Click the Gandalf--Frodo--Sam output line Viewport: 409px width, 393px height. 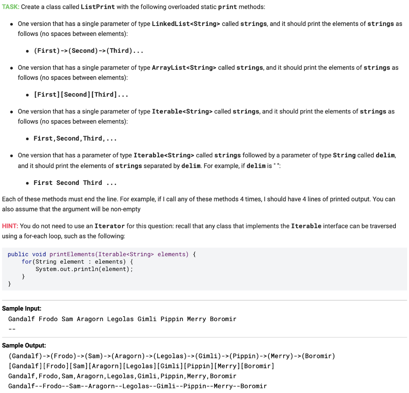point(137,386)
